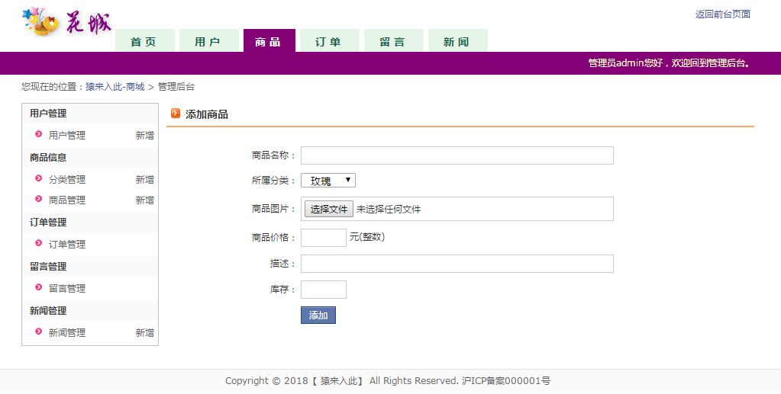Click the 未选择任何文件 text
The image size is (781, 394).
[x=389, y=210]
